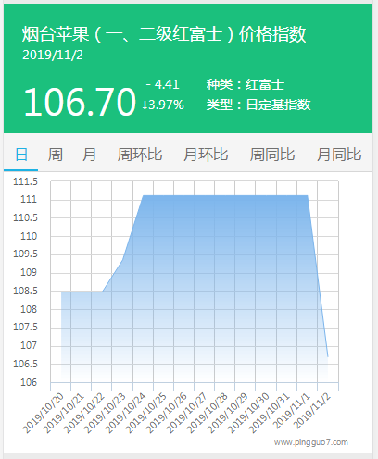Click the percentage drop ↓3.97%
The image size is (378, 459).
tap(163, 105)
